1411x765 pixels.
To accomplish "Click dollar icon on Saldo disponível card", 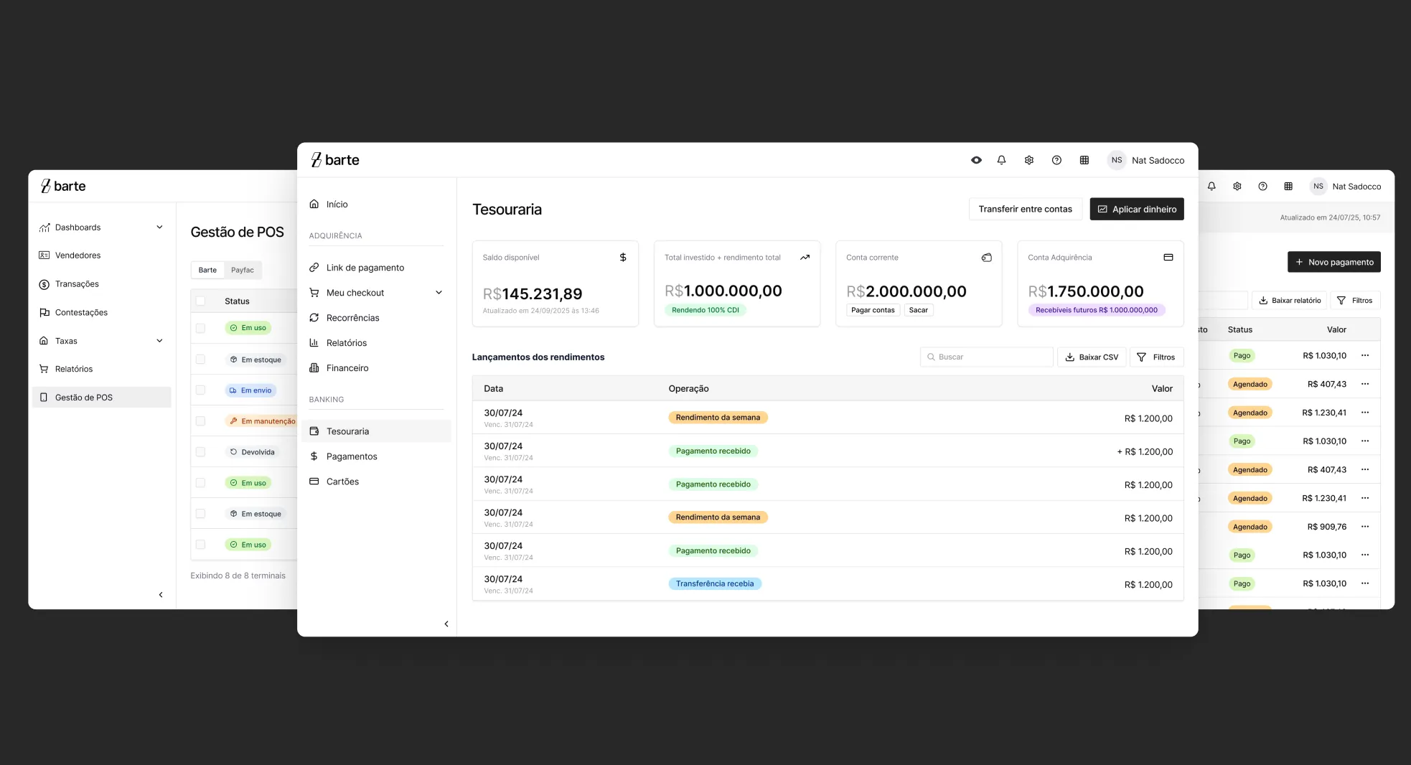I will coord(623,257).
